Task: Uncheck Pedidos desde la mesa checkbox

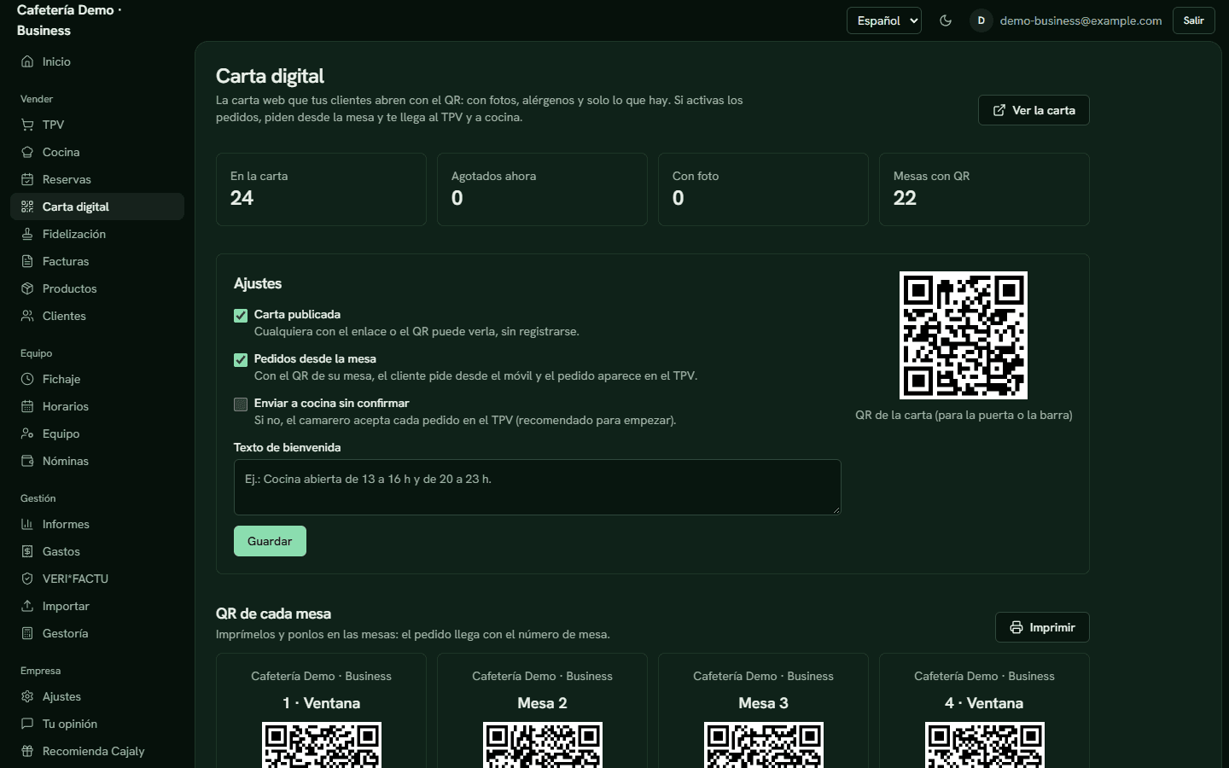Action: tap(241, 360)
